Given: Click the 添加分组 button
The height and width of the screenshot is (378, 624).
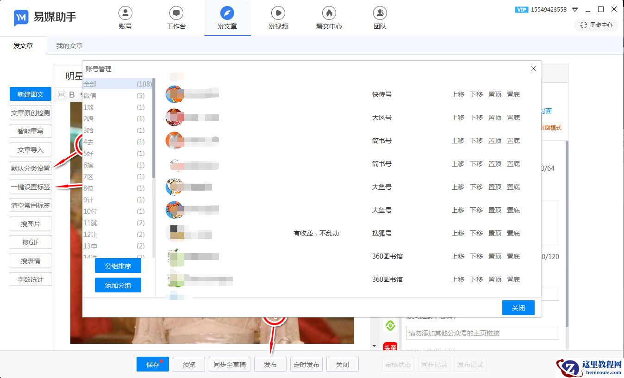Looking at the screenshot, I should 118,285.
